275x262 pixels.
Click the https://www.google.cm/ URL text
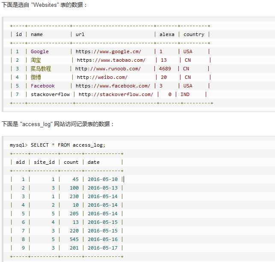click(x=108, y=51)
